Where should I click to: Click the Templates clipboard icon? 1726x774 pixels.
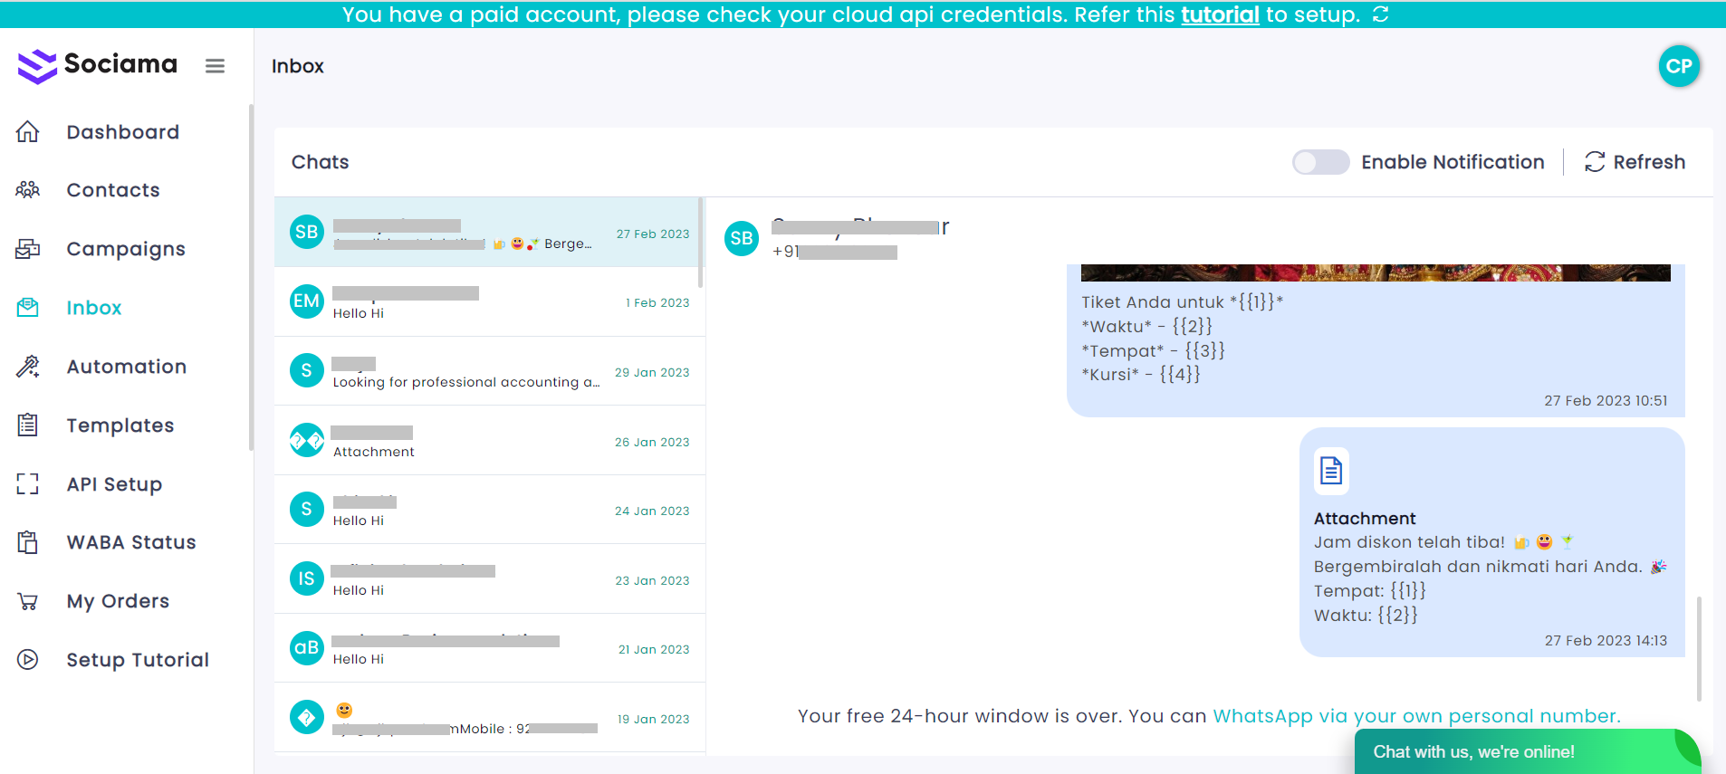28,425
